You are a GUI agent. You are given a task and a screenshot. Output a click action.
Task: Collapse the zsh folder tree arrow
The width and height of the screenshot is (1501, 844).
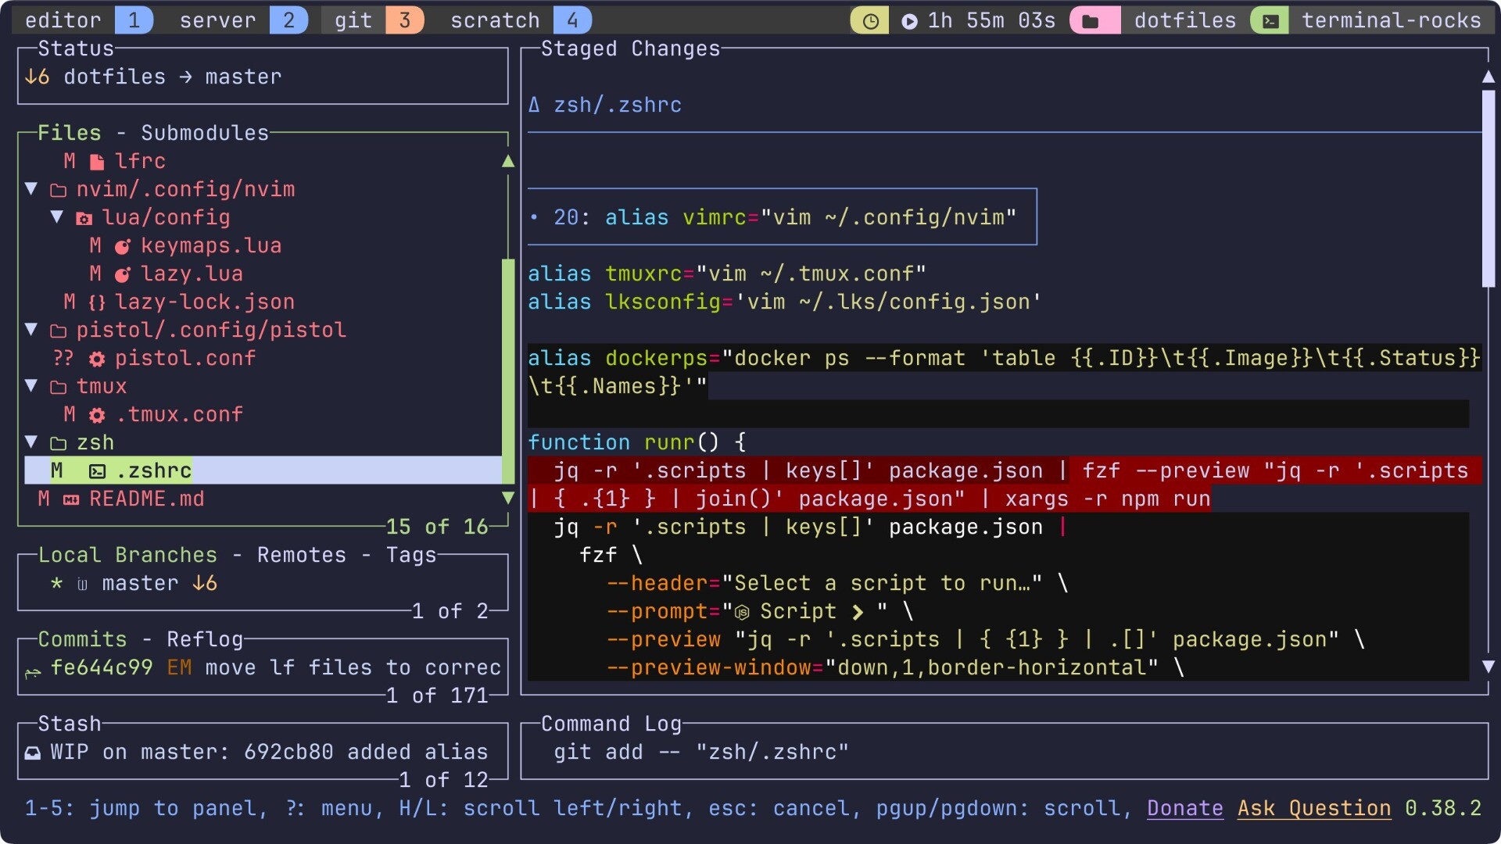point(32,442)
